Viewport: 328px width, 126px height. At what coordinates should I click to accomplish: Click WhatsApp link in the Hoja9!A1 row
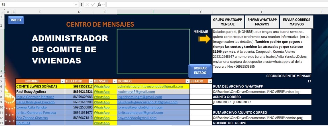click(101, 123)
